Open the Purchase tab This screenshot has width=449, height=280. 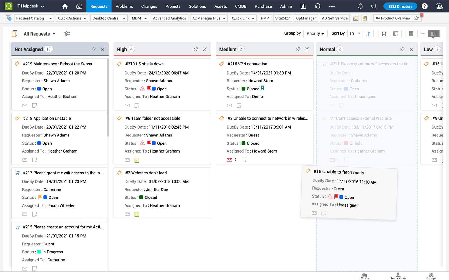(x=263, y=6)
